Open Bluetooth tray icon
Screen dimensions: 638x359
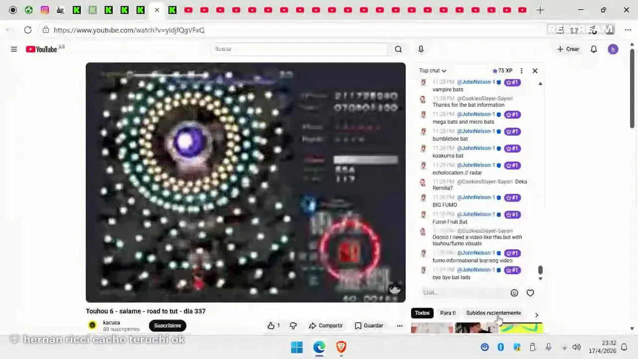tap(500, 347)
